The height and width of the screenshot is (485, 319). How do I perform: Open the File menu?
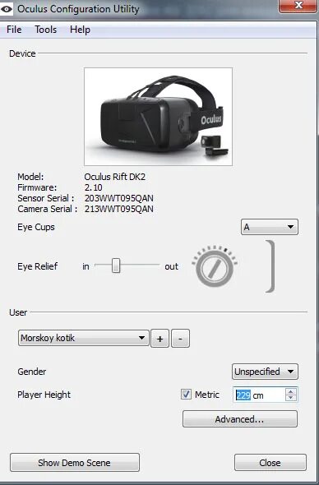point(14,30)
